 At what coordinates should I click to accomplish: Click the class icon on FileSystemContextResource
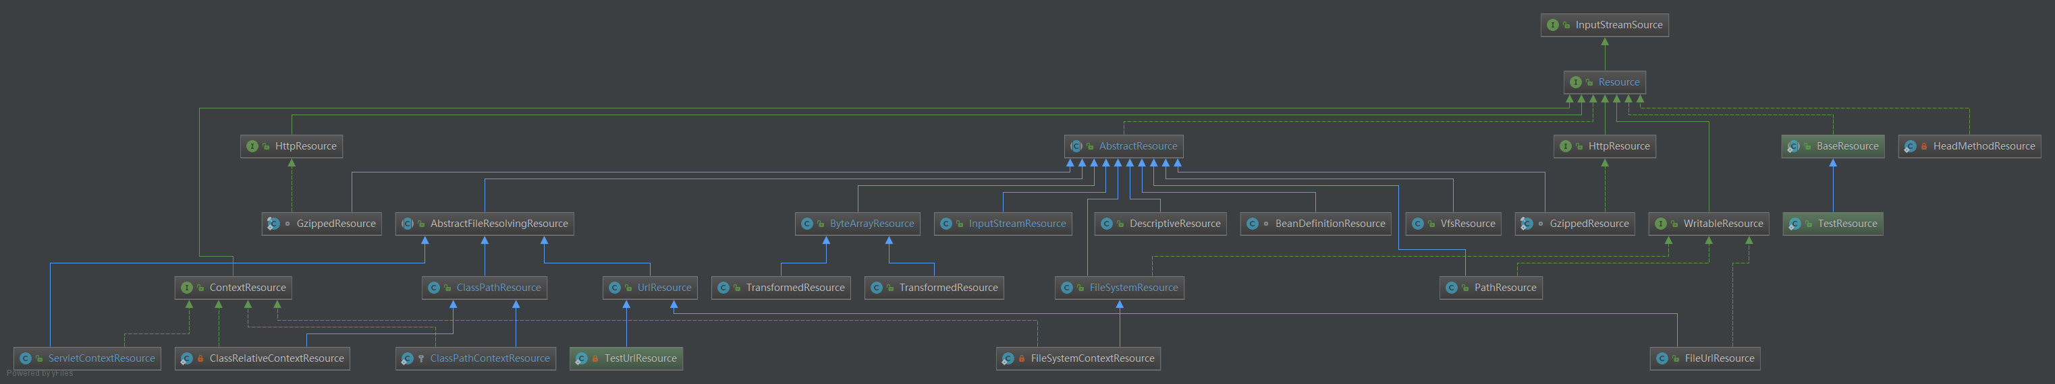1008,358
